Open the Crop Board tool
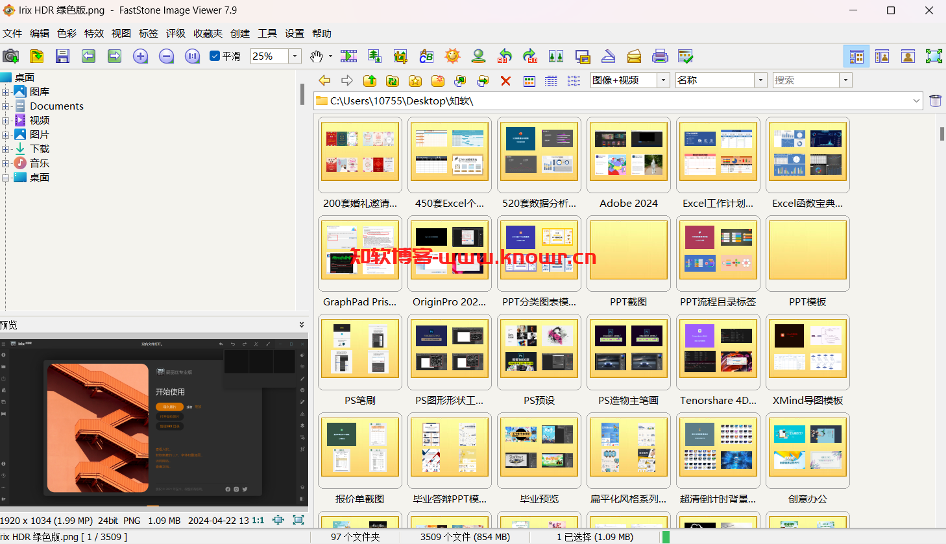 400,56
